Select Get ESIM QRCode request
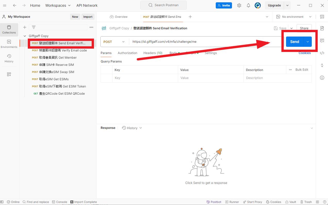This screenshot has width=328, height=205. (x=60, y=94)
